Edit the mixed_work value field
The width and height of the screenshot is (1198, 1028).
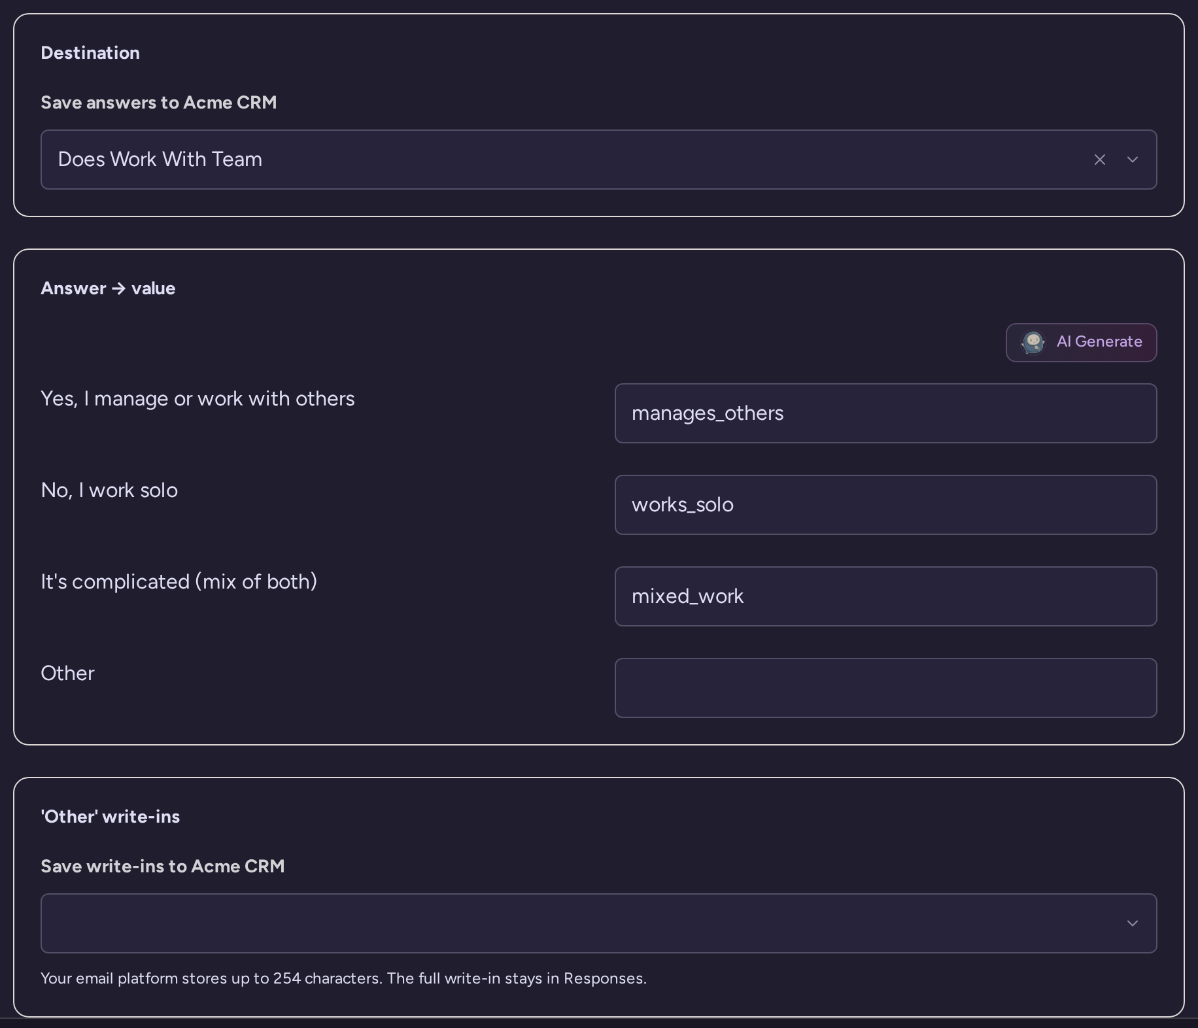coord(885,596)
